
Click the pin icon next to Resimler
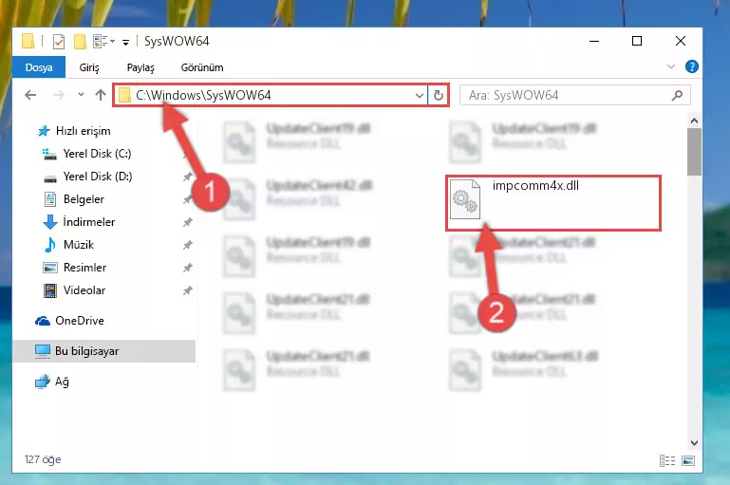tap(188, 268)
